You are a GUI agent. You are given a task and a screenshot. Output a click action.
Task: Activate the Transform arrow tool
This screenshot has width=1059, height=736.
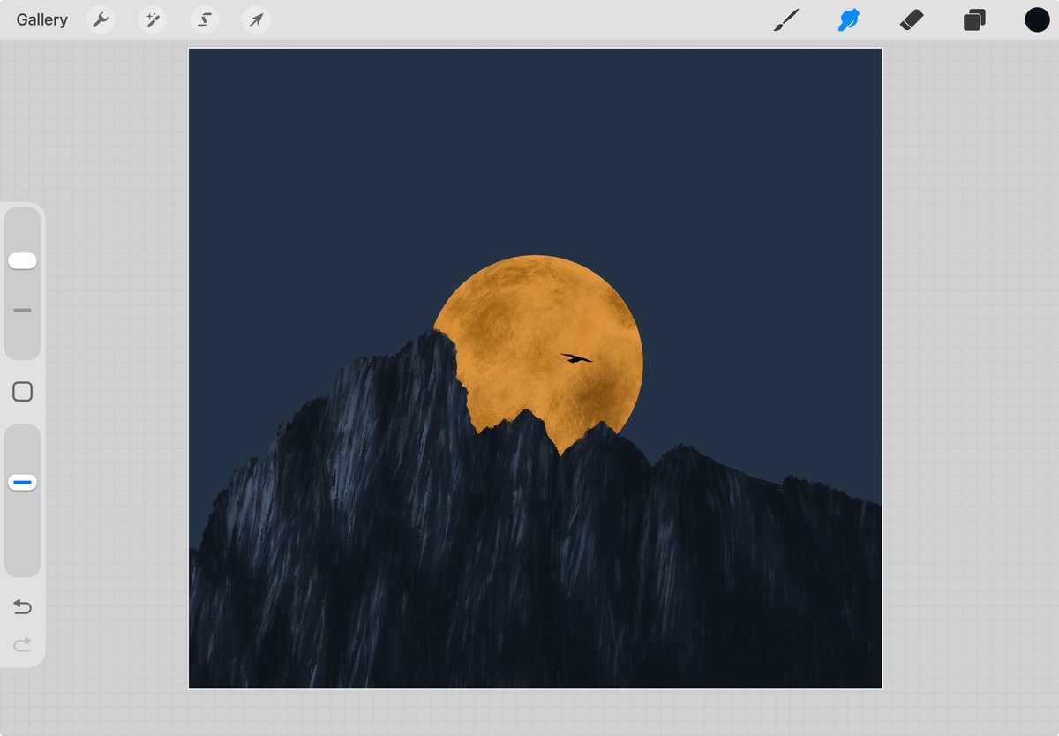[257, 19]
